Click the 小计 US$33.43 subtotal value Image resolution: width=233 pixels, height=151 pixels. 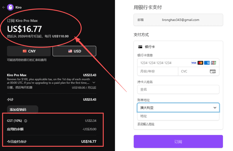[90, 100]
